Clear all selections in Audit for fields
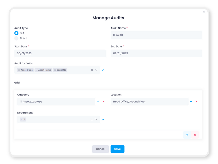This screenshot has height=164, width=218. 92,70
